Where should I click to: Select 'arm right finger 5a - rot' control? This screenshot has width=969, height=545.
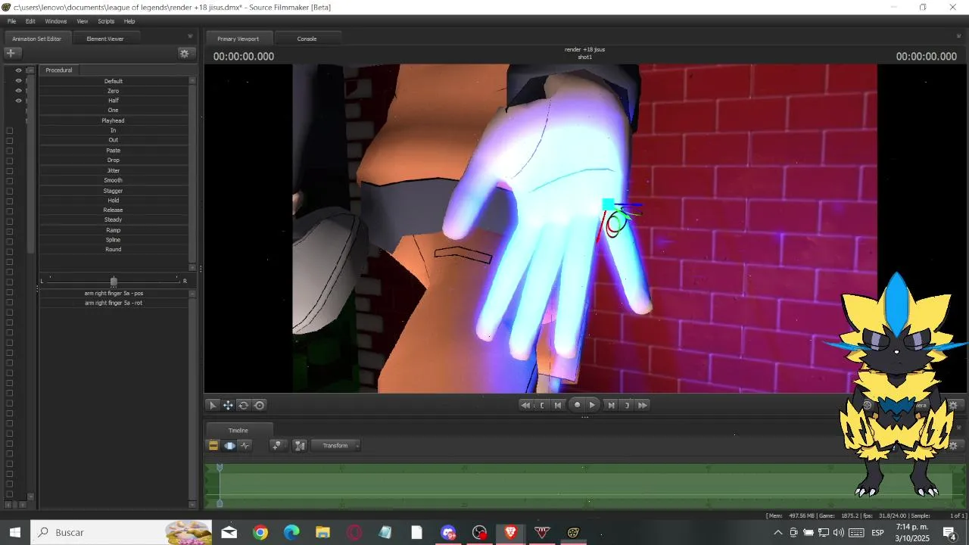tap(114, 303)
